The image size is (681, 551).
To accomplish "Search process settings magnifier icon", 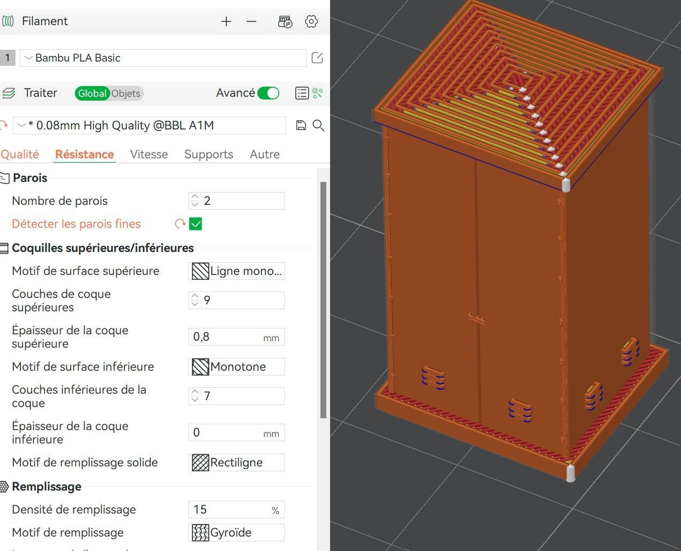I will coord(318,125).
